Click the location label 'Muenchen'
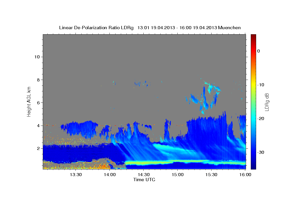This screenshot has height=203, width=304. pos(229,28)
